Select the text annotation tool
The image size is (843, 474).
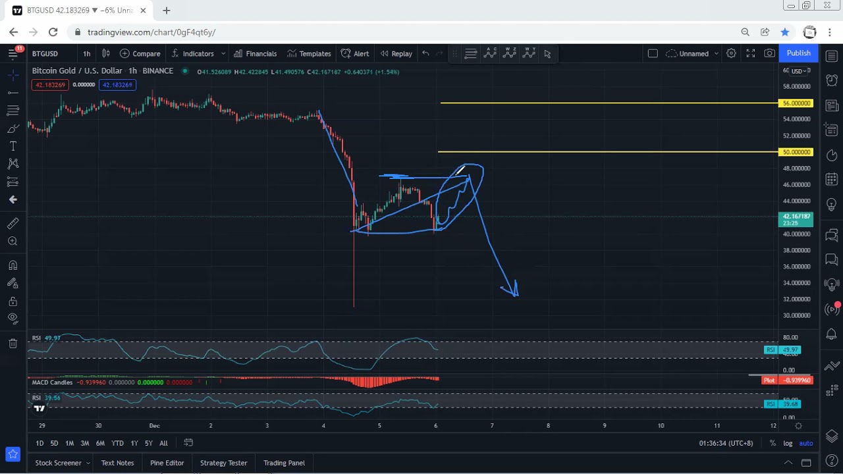tap(13, 146)
